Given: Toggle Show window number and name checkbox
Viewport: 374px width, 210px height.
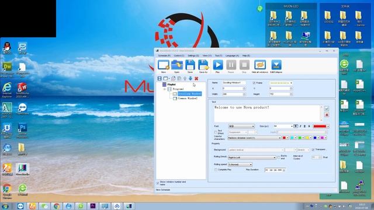Looking at the screenshot, I should click(x=158, y=183).
